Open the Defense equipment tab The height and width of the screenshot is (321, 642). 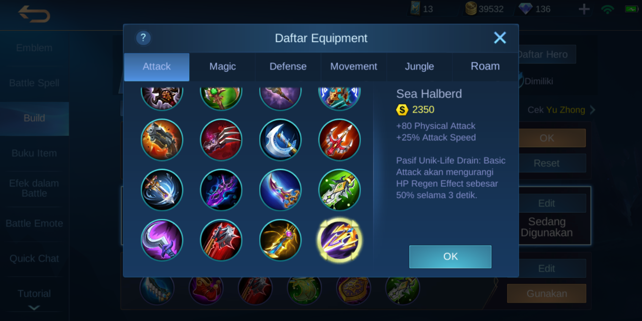tap(288, 67)
